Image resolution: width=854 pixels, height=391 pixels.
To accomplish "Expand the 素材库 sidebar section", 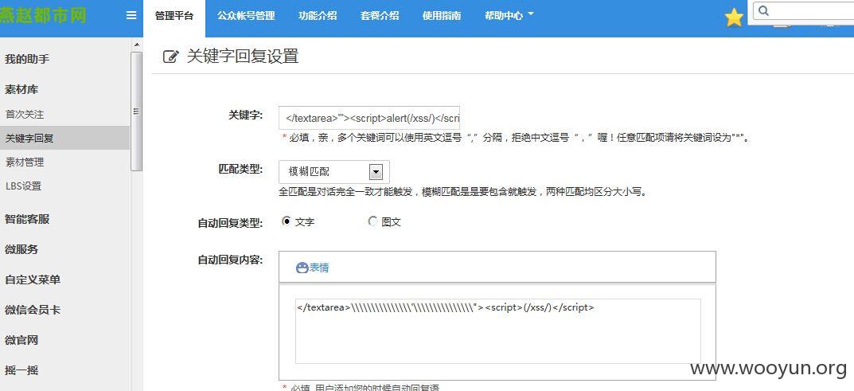I will (21, 89).
